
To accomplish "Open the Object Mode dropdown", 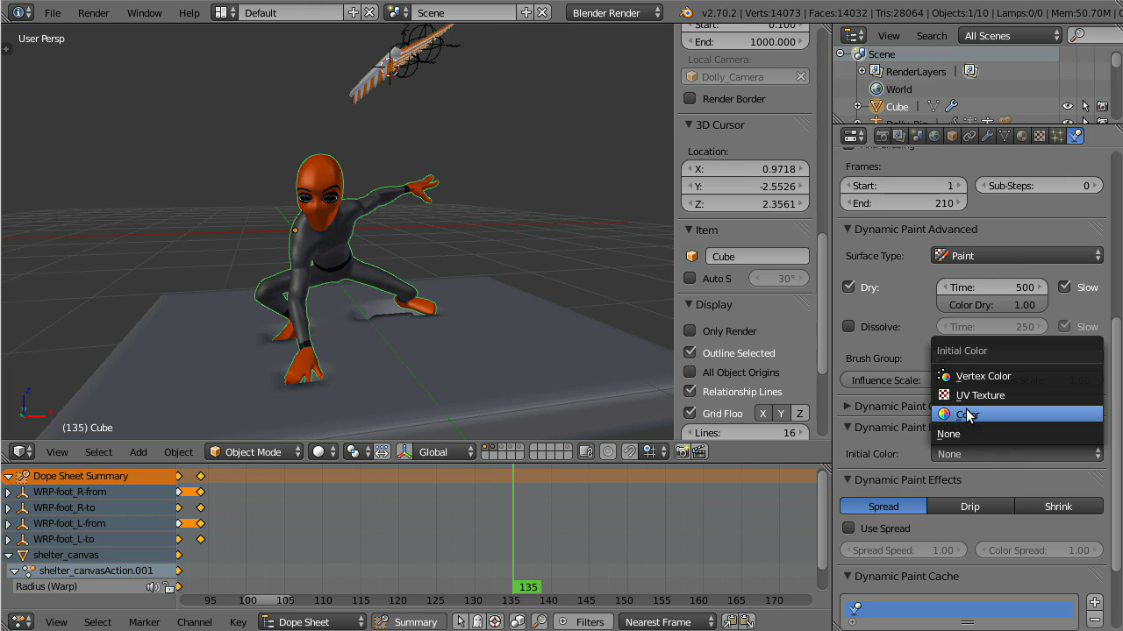I will [x=254, y=451].
